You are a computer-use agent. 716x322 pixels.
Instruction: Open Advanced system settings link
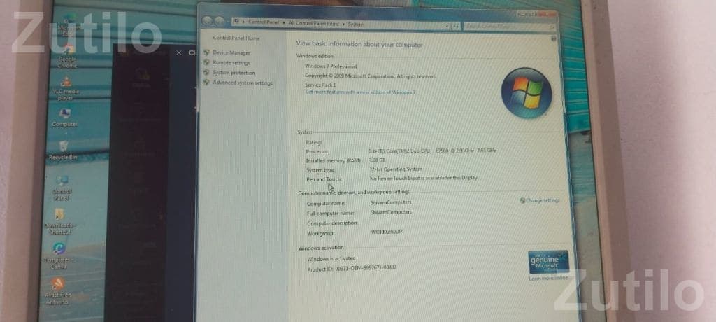point(243,83)
